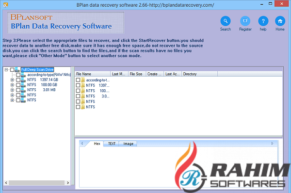Click the NTFS 3.01 MB drive icon
Screen dimensions: 291x193
click(x=23, y=90)
